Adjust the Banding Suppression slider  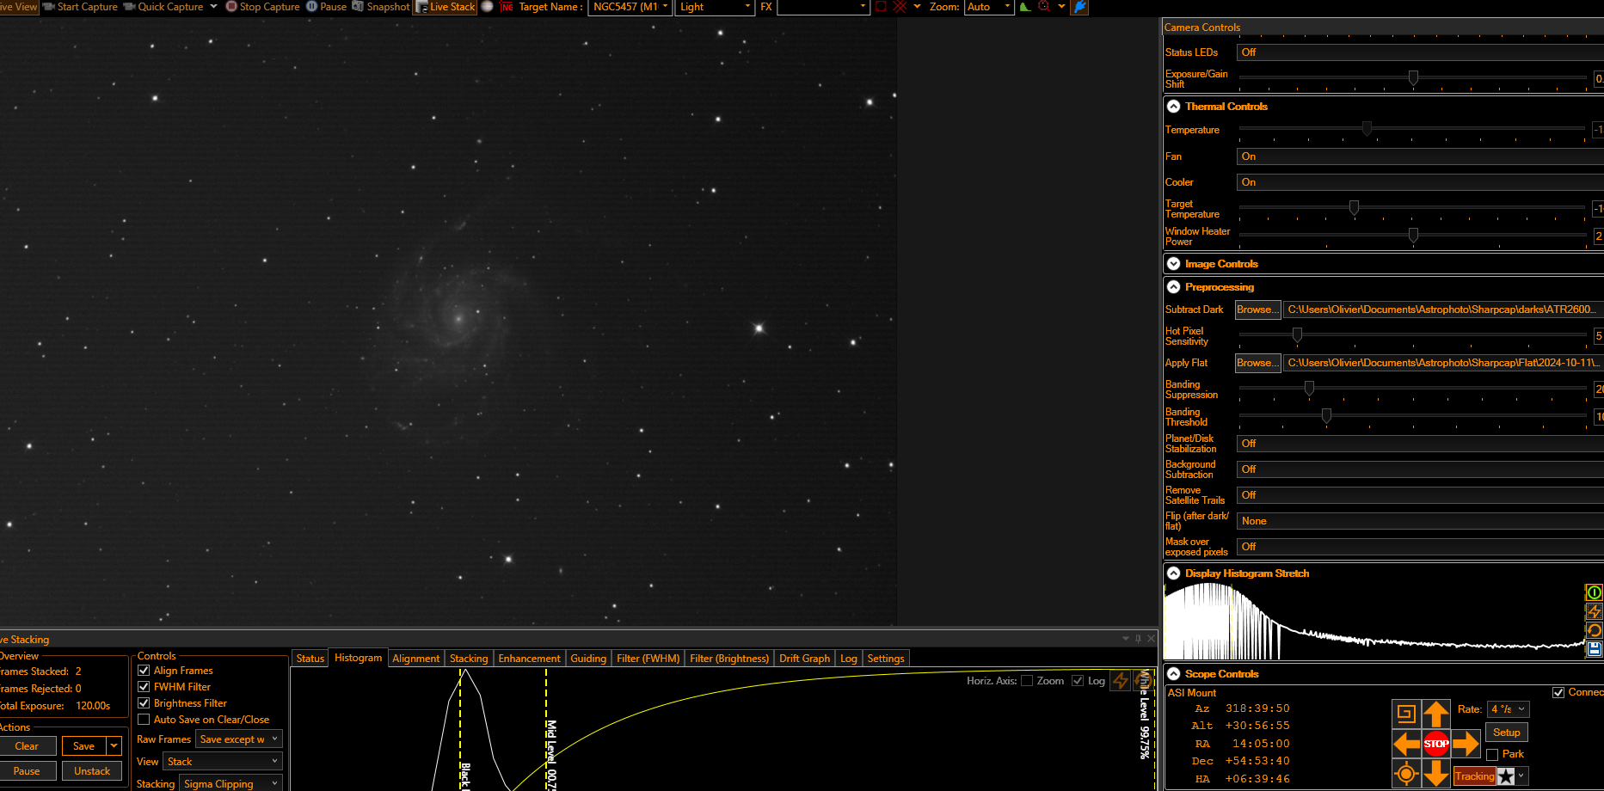tap(1309, 389)
